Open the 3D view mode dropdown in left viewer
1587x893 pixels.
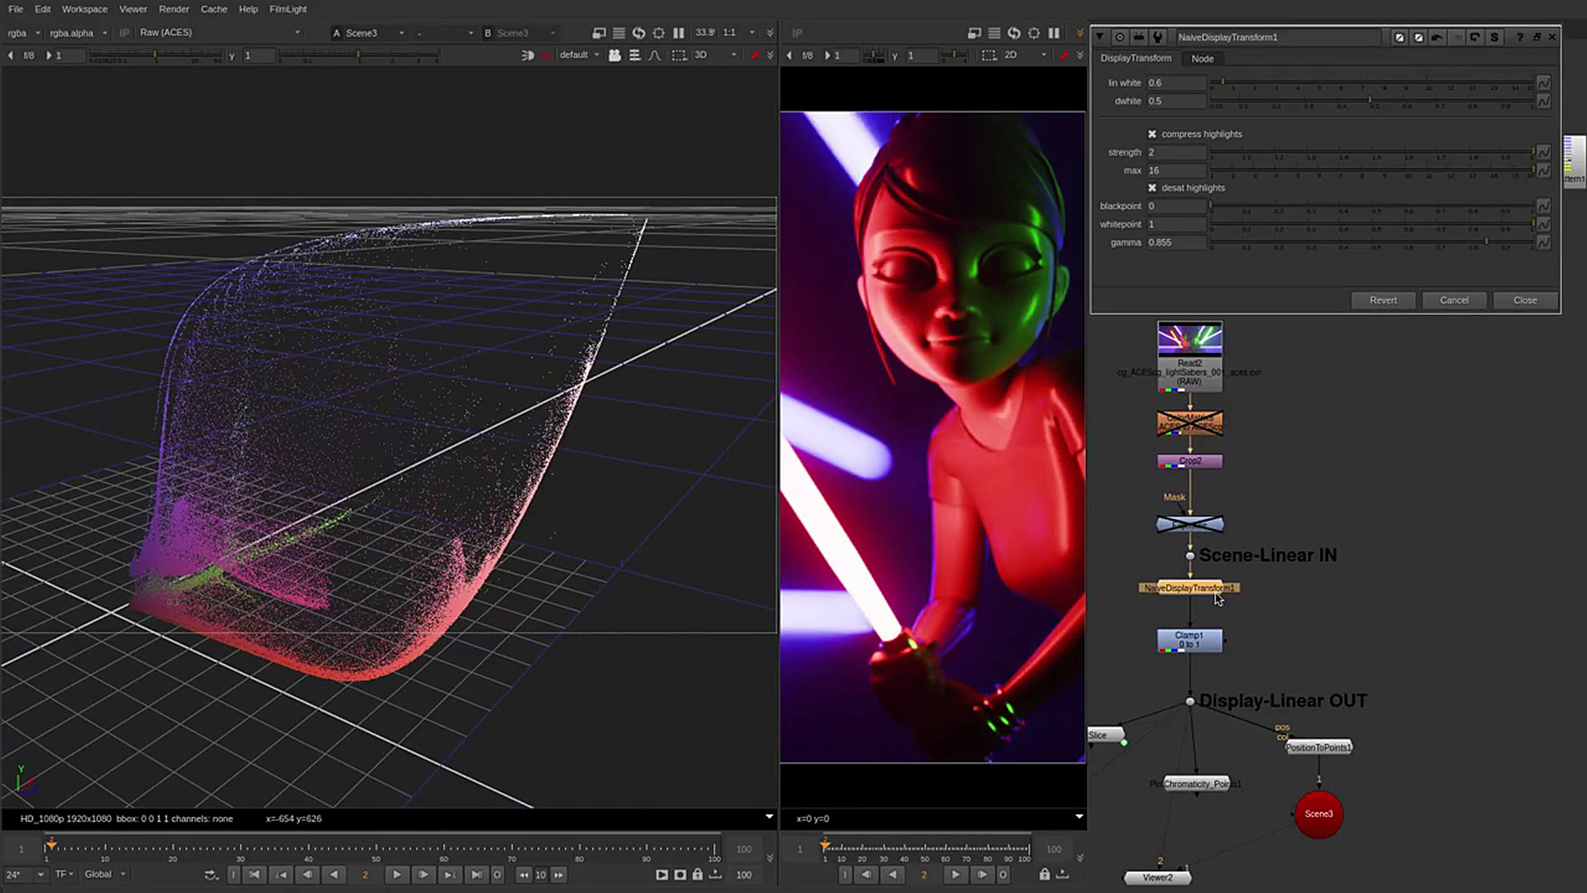[x=715, y=55]
